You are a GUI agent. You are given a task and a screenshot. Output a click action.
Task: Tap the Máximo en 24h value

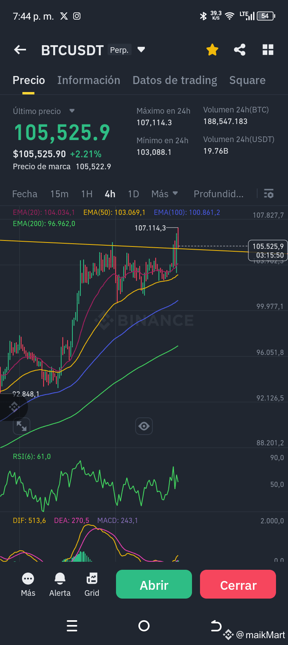(x=154, y=122)
